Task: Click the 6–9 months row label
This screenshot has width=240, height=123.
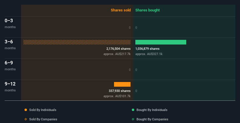Action: pos(10,66)
